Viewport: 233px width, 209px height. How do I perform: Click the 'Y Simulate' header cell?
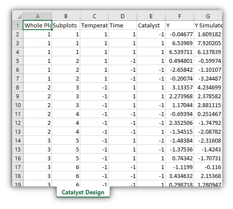pyautogui.click(x=208, y=25)
